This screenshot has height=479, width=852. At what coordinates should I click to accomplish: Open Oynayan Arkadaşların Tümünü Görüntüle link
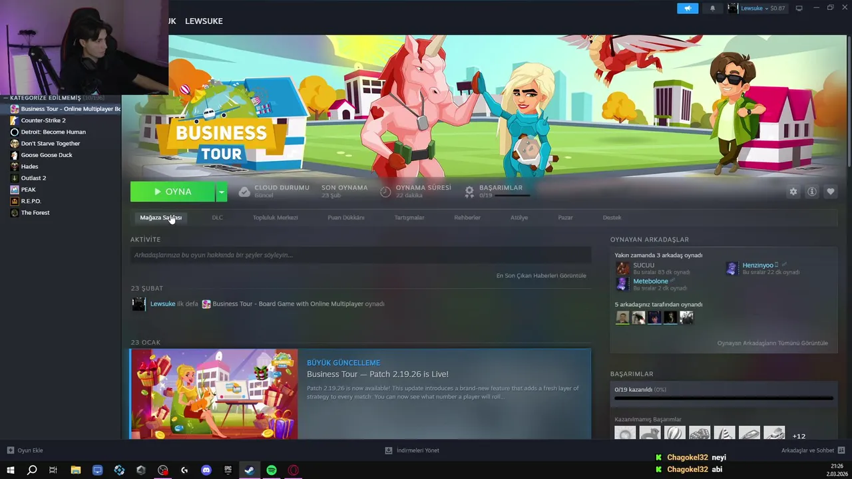click(772, 343)
